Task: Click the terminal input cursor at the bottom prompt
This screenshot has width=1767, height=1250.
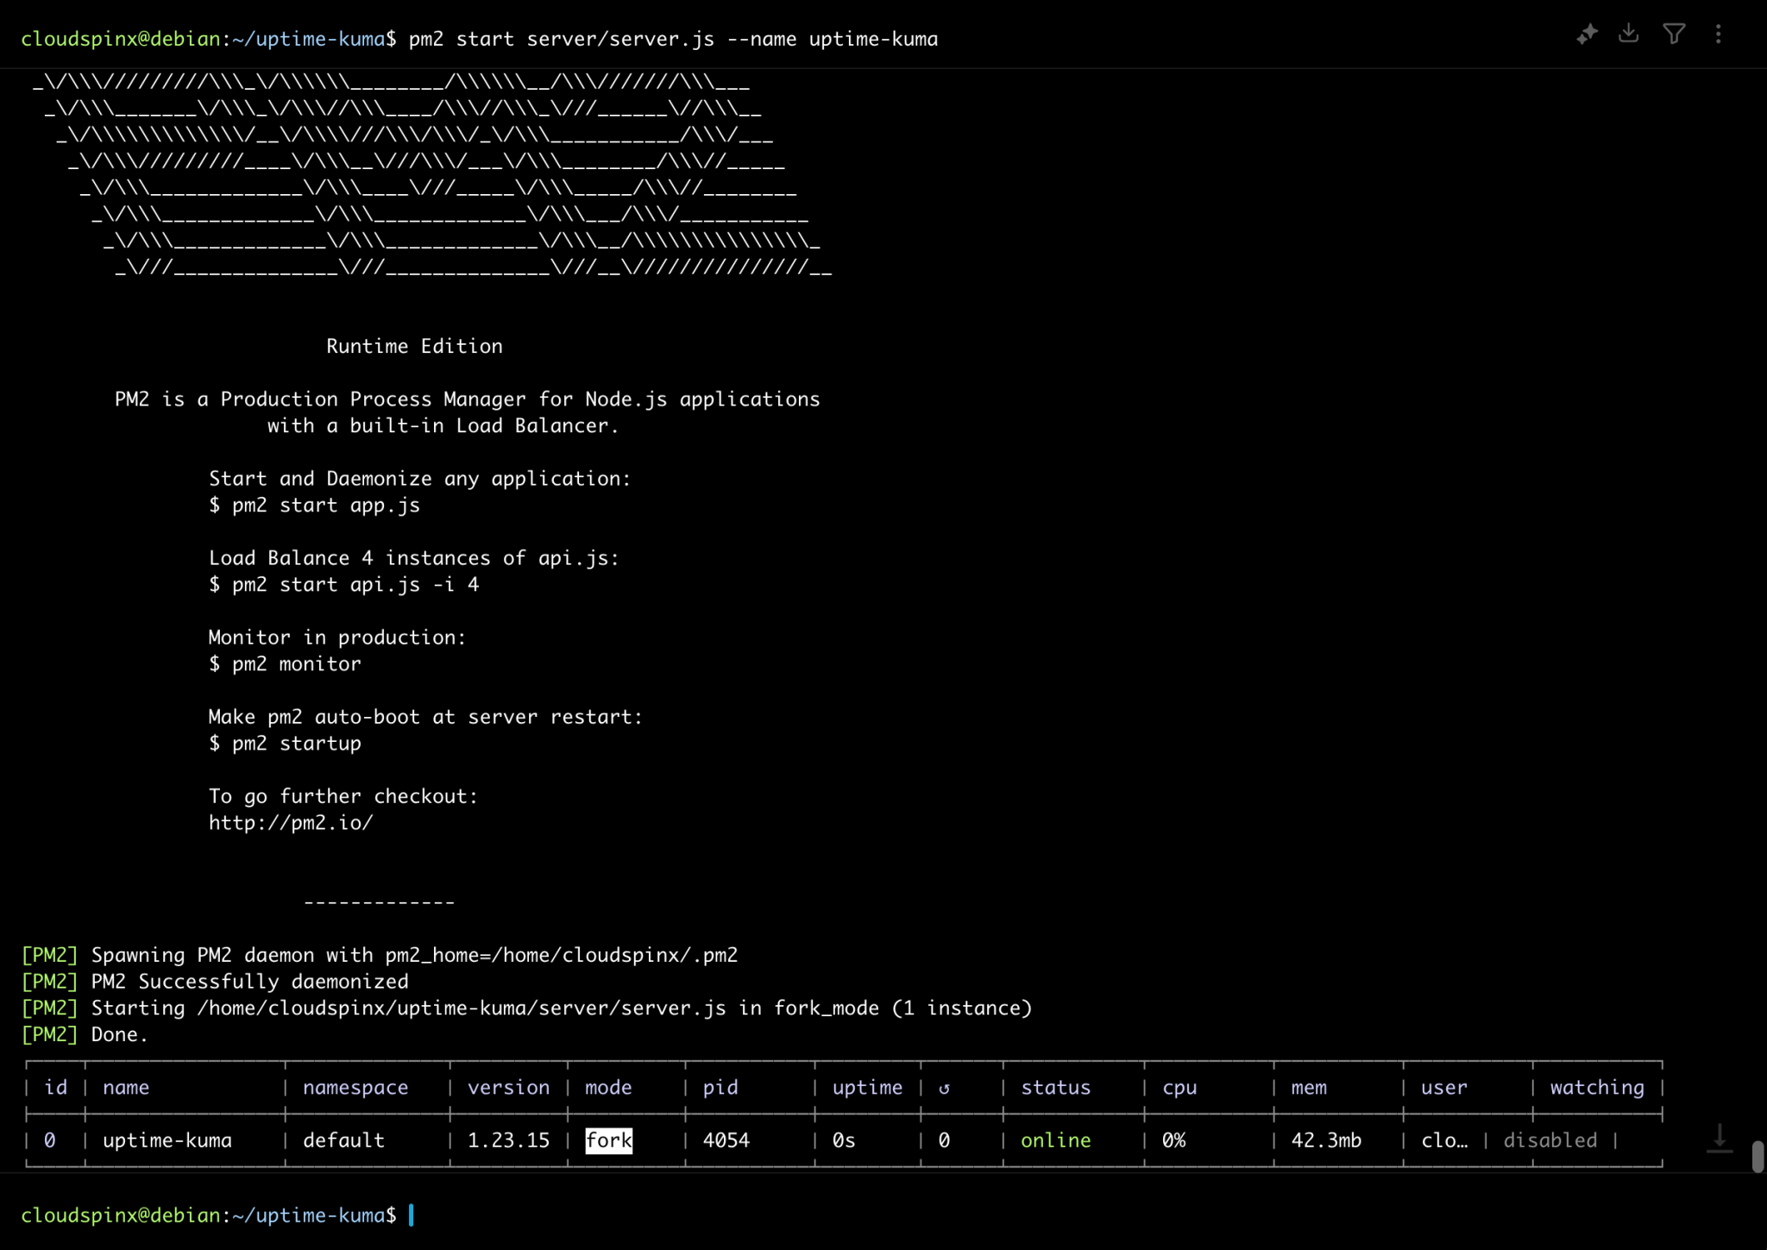Action: pos(412,1215)
